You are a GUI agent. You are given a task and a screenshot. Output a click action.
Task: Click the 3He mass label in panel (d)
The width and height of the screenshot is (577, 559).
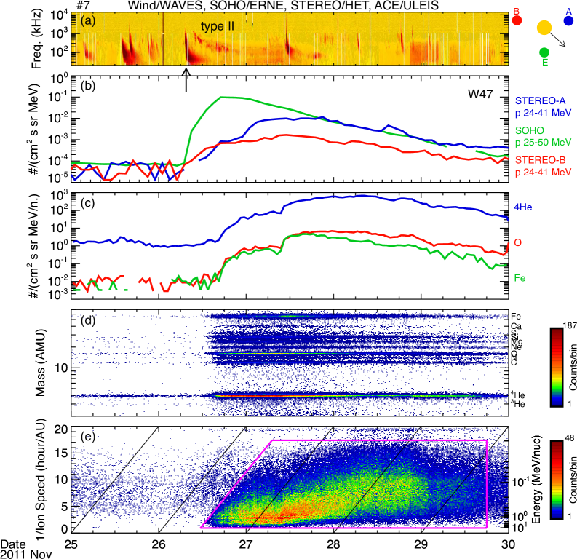[518, 404]
